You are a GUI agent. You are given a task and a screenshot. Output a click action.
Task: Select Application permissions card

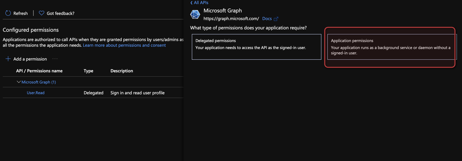(x=392, y=47)
